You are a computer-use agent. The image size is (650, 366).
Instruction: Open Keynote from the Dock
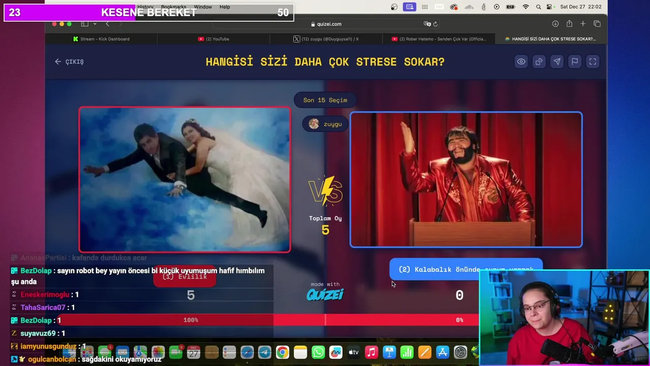389,352
